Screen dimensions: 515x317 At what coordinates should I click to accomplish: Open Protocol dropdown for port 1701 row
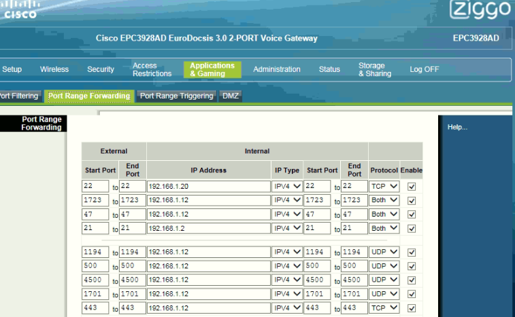click(x=384, y=294)
